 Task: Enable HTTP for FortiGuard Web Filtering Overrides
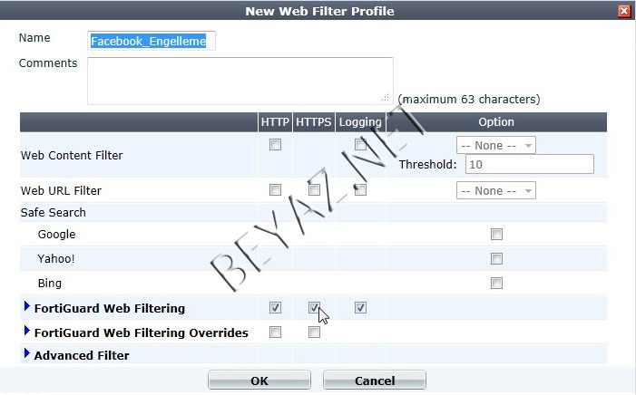(275, 332)
